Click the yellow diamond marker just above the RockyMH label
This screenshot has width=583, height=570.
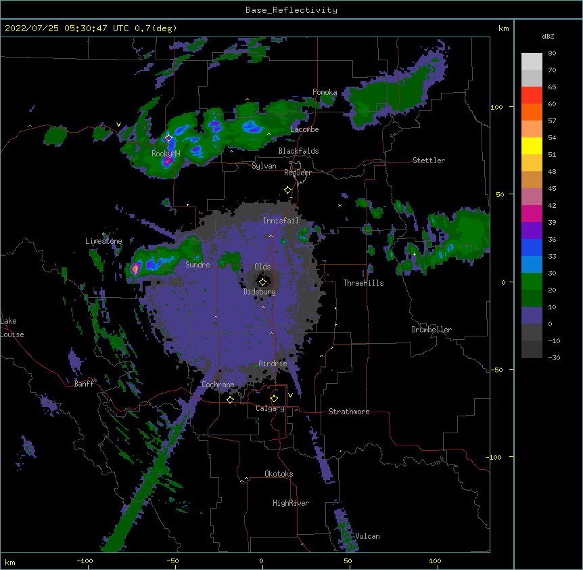[168, 138]
